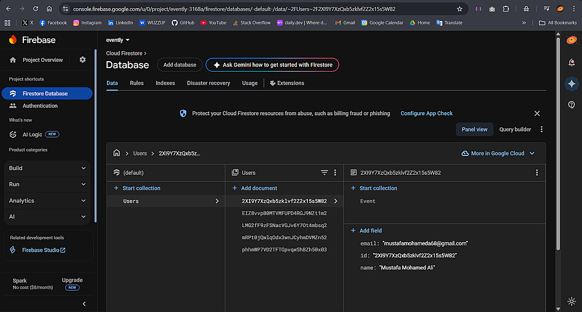582x312 pixels.
Task: Open the evently project dropdown
Action: pyautogui.click(x=118, y=40)
